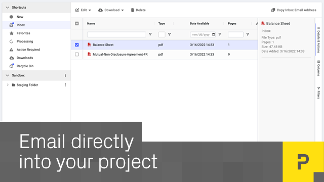Switch to the Details & Actions side tab
Screen dimensions: 324x182
click(318, 39)
